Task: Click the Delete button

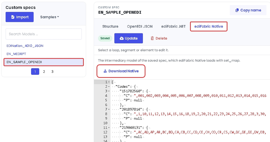Action: click(159, 38)
